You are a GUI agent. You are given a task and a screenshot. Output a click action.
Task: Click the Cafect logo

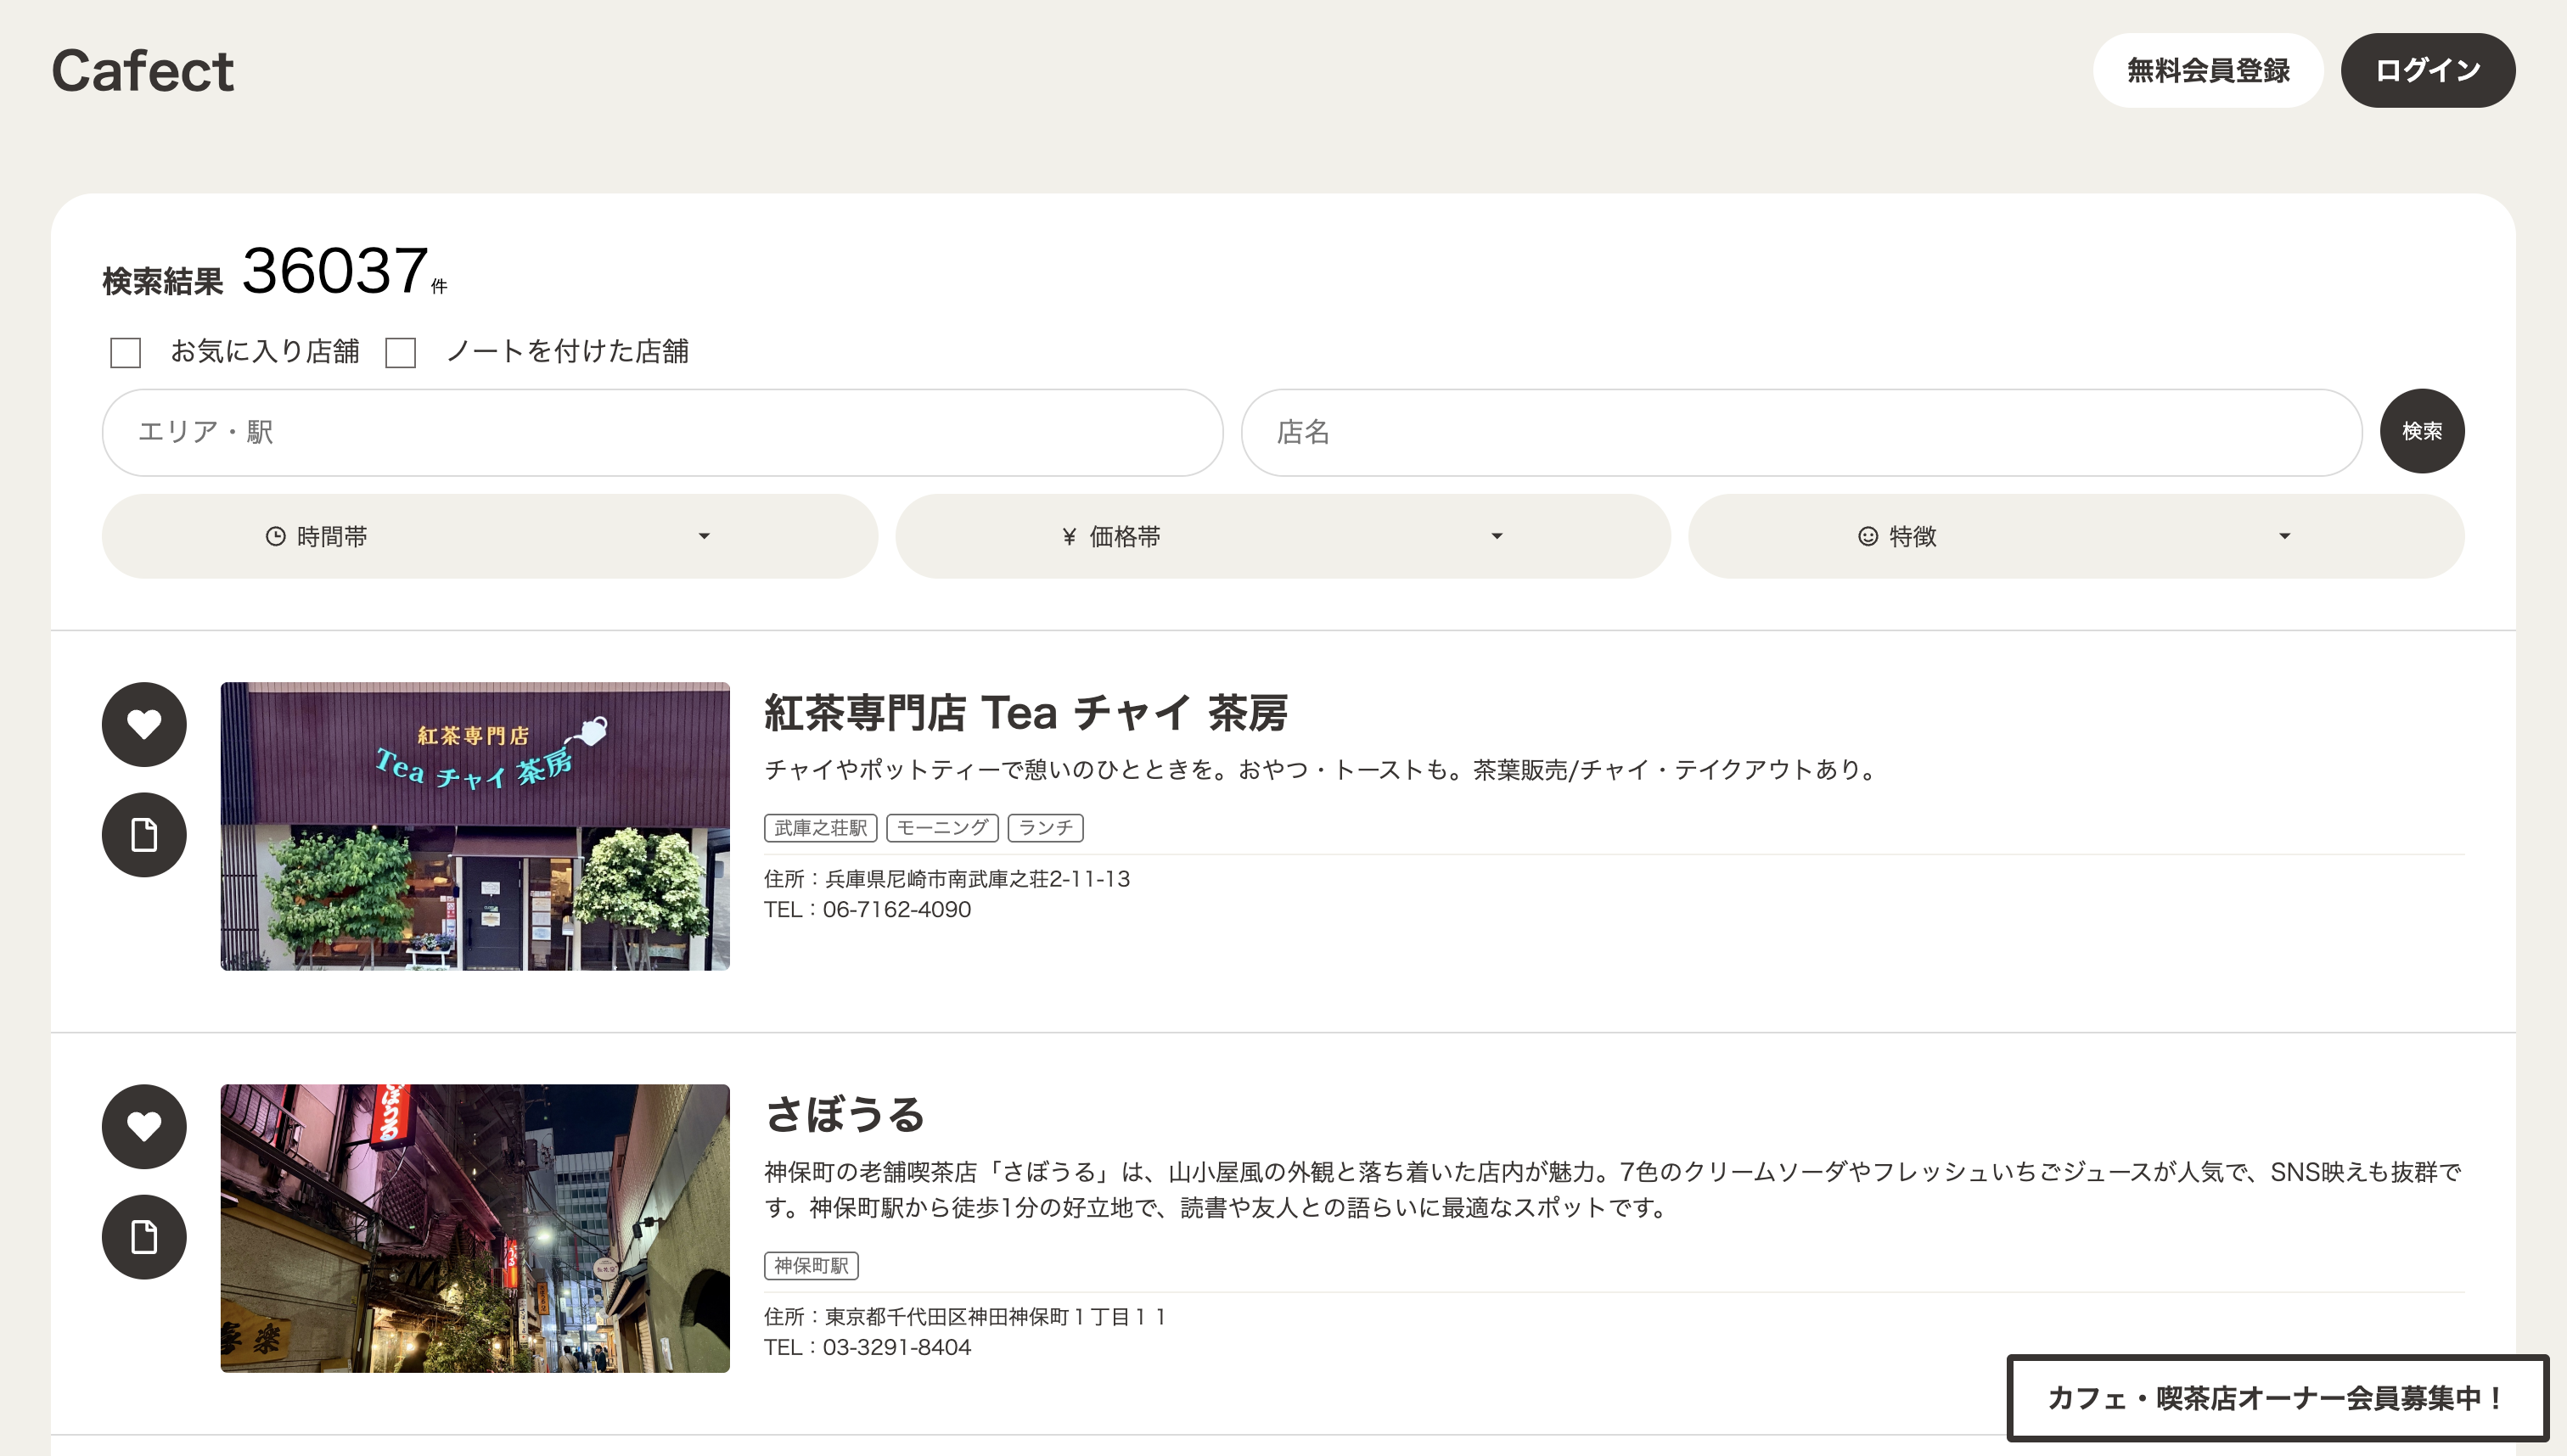click(x=142, y=71)
